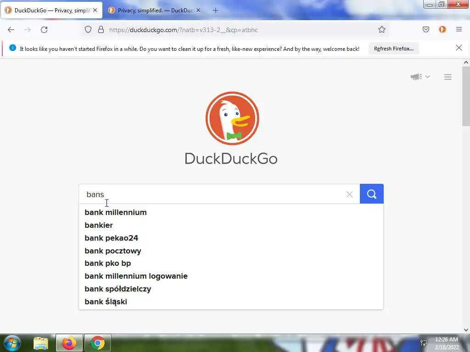Image resolution: width=470 pixels, height=352 pixels.
Task: Select suggestion 'bankier'
Action: click(231, 225)
